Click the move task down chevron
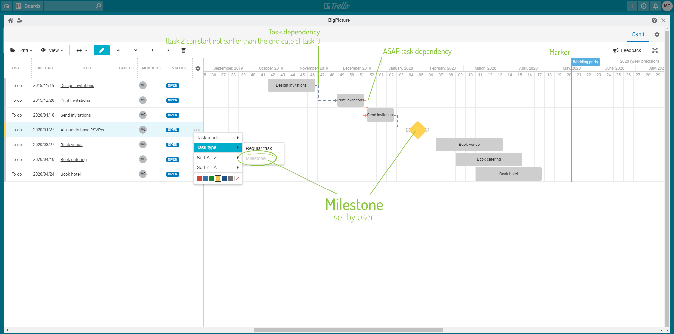The width and height of the screenshot is (674, 334). [136, 50]
